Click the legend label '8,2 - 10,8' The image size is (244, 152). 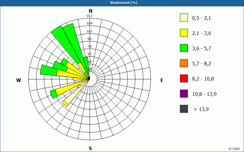203,79
